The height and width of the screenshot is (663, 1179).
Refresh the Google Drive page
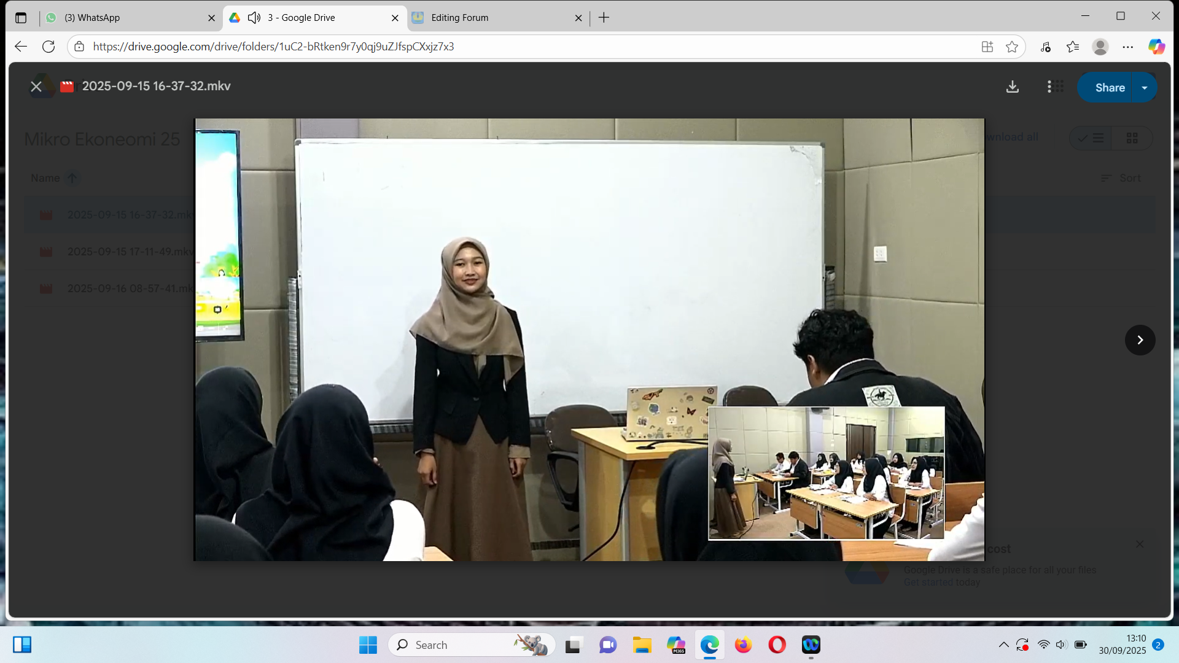click(49, 47)
